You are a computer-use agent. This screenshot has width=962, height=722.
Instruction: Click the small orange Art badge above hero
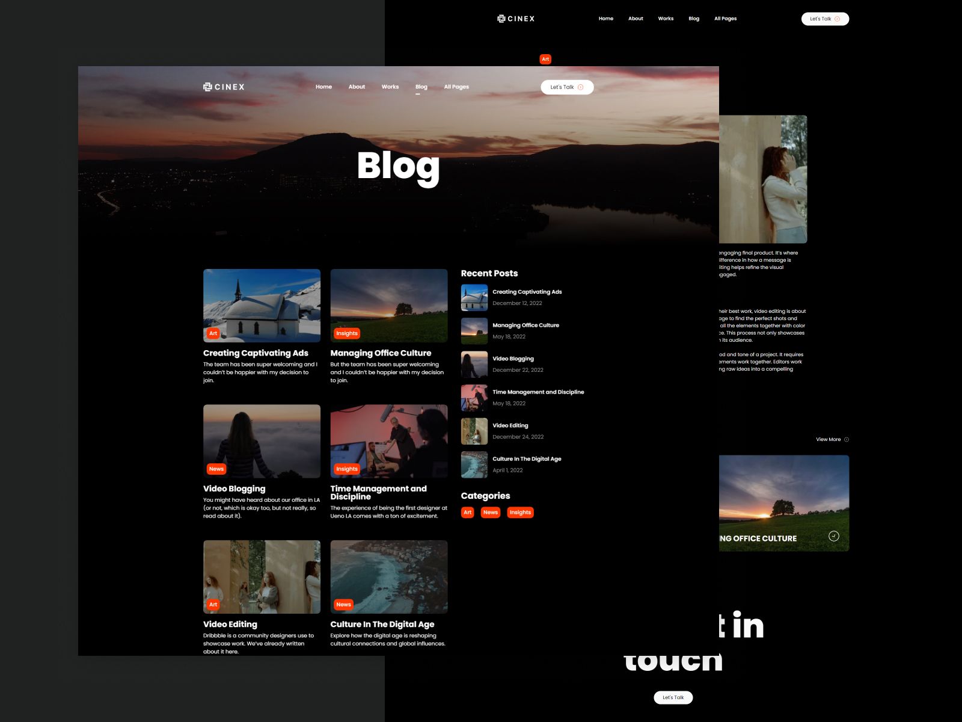click(545, 59)
